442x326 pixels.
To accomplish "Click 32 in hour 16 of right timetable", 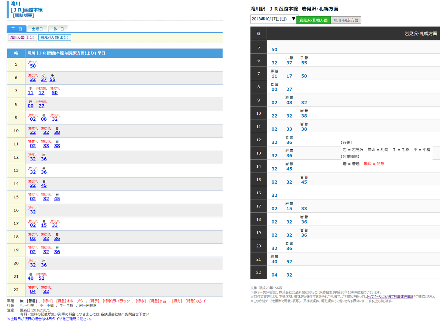I will point(275,195).
